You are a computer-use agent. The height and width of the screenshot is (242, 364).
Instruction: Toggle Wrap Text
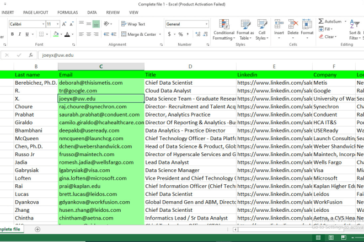point(133,24)
